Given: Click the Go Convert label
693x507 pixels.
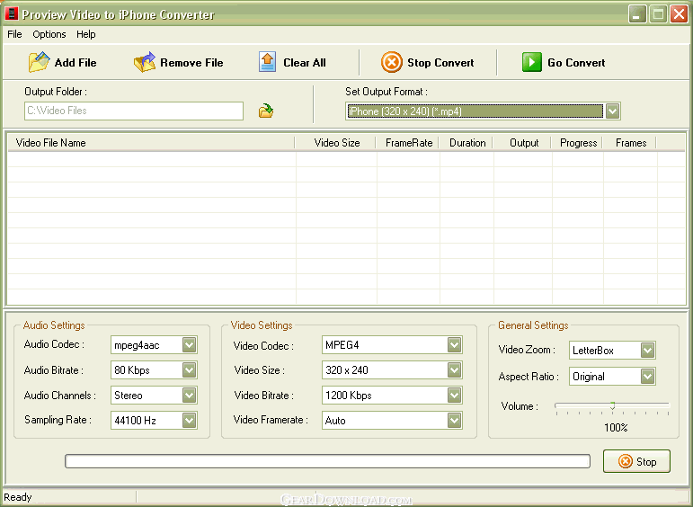Looking at the screenshot, I should click(576, 63).
